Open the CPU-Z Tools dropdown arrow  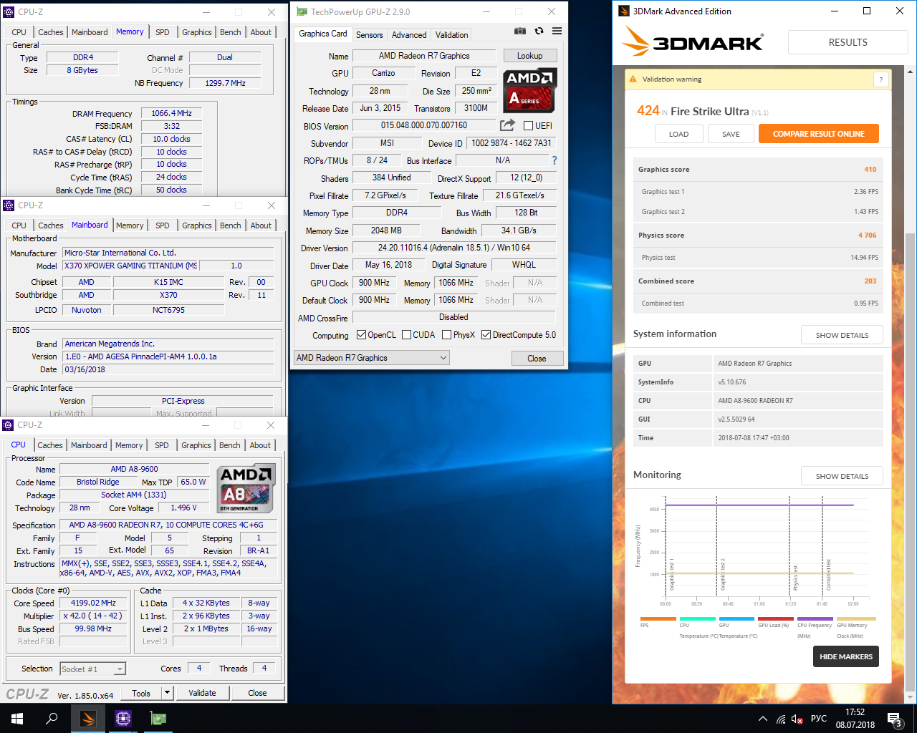point(167,693)
